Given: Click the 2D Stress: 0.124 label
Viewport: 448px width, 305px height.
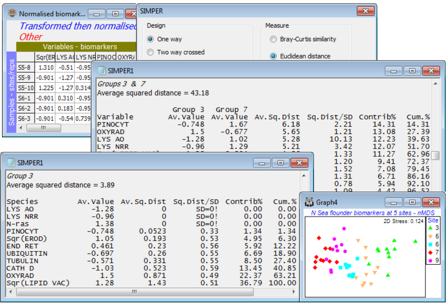Looking at the screenshot, I should (x=403, y=221).
